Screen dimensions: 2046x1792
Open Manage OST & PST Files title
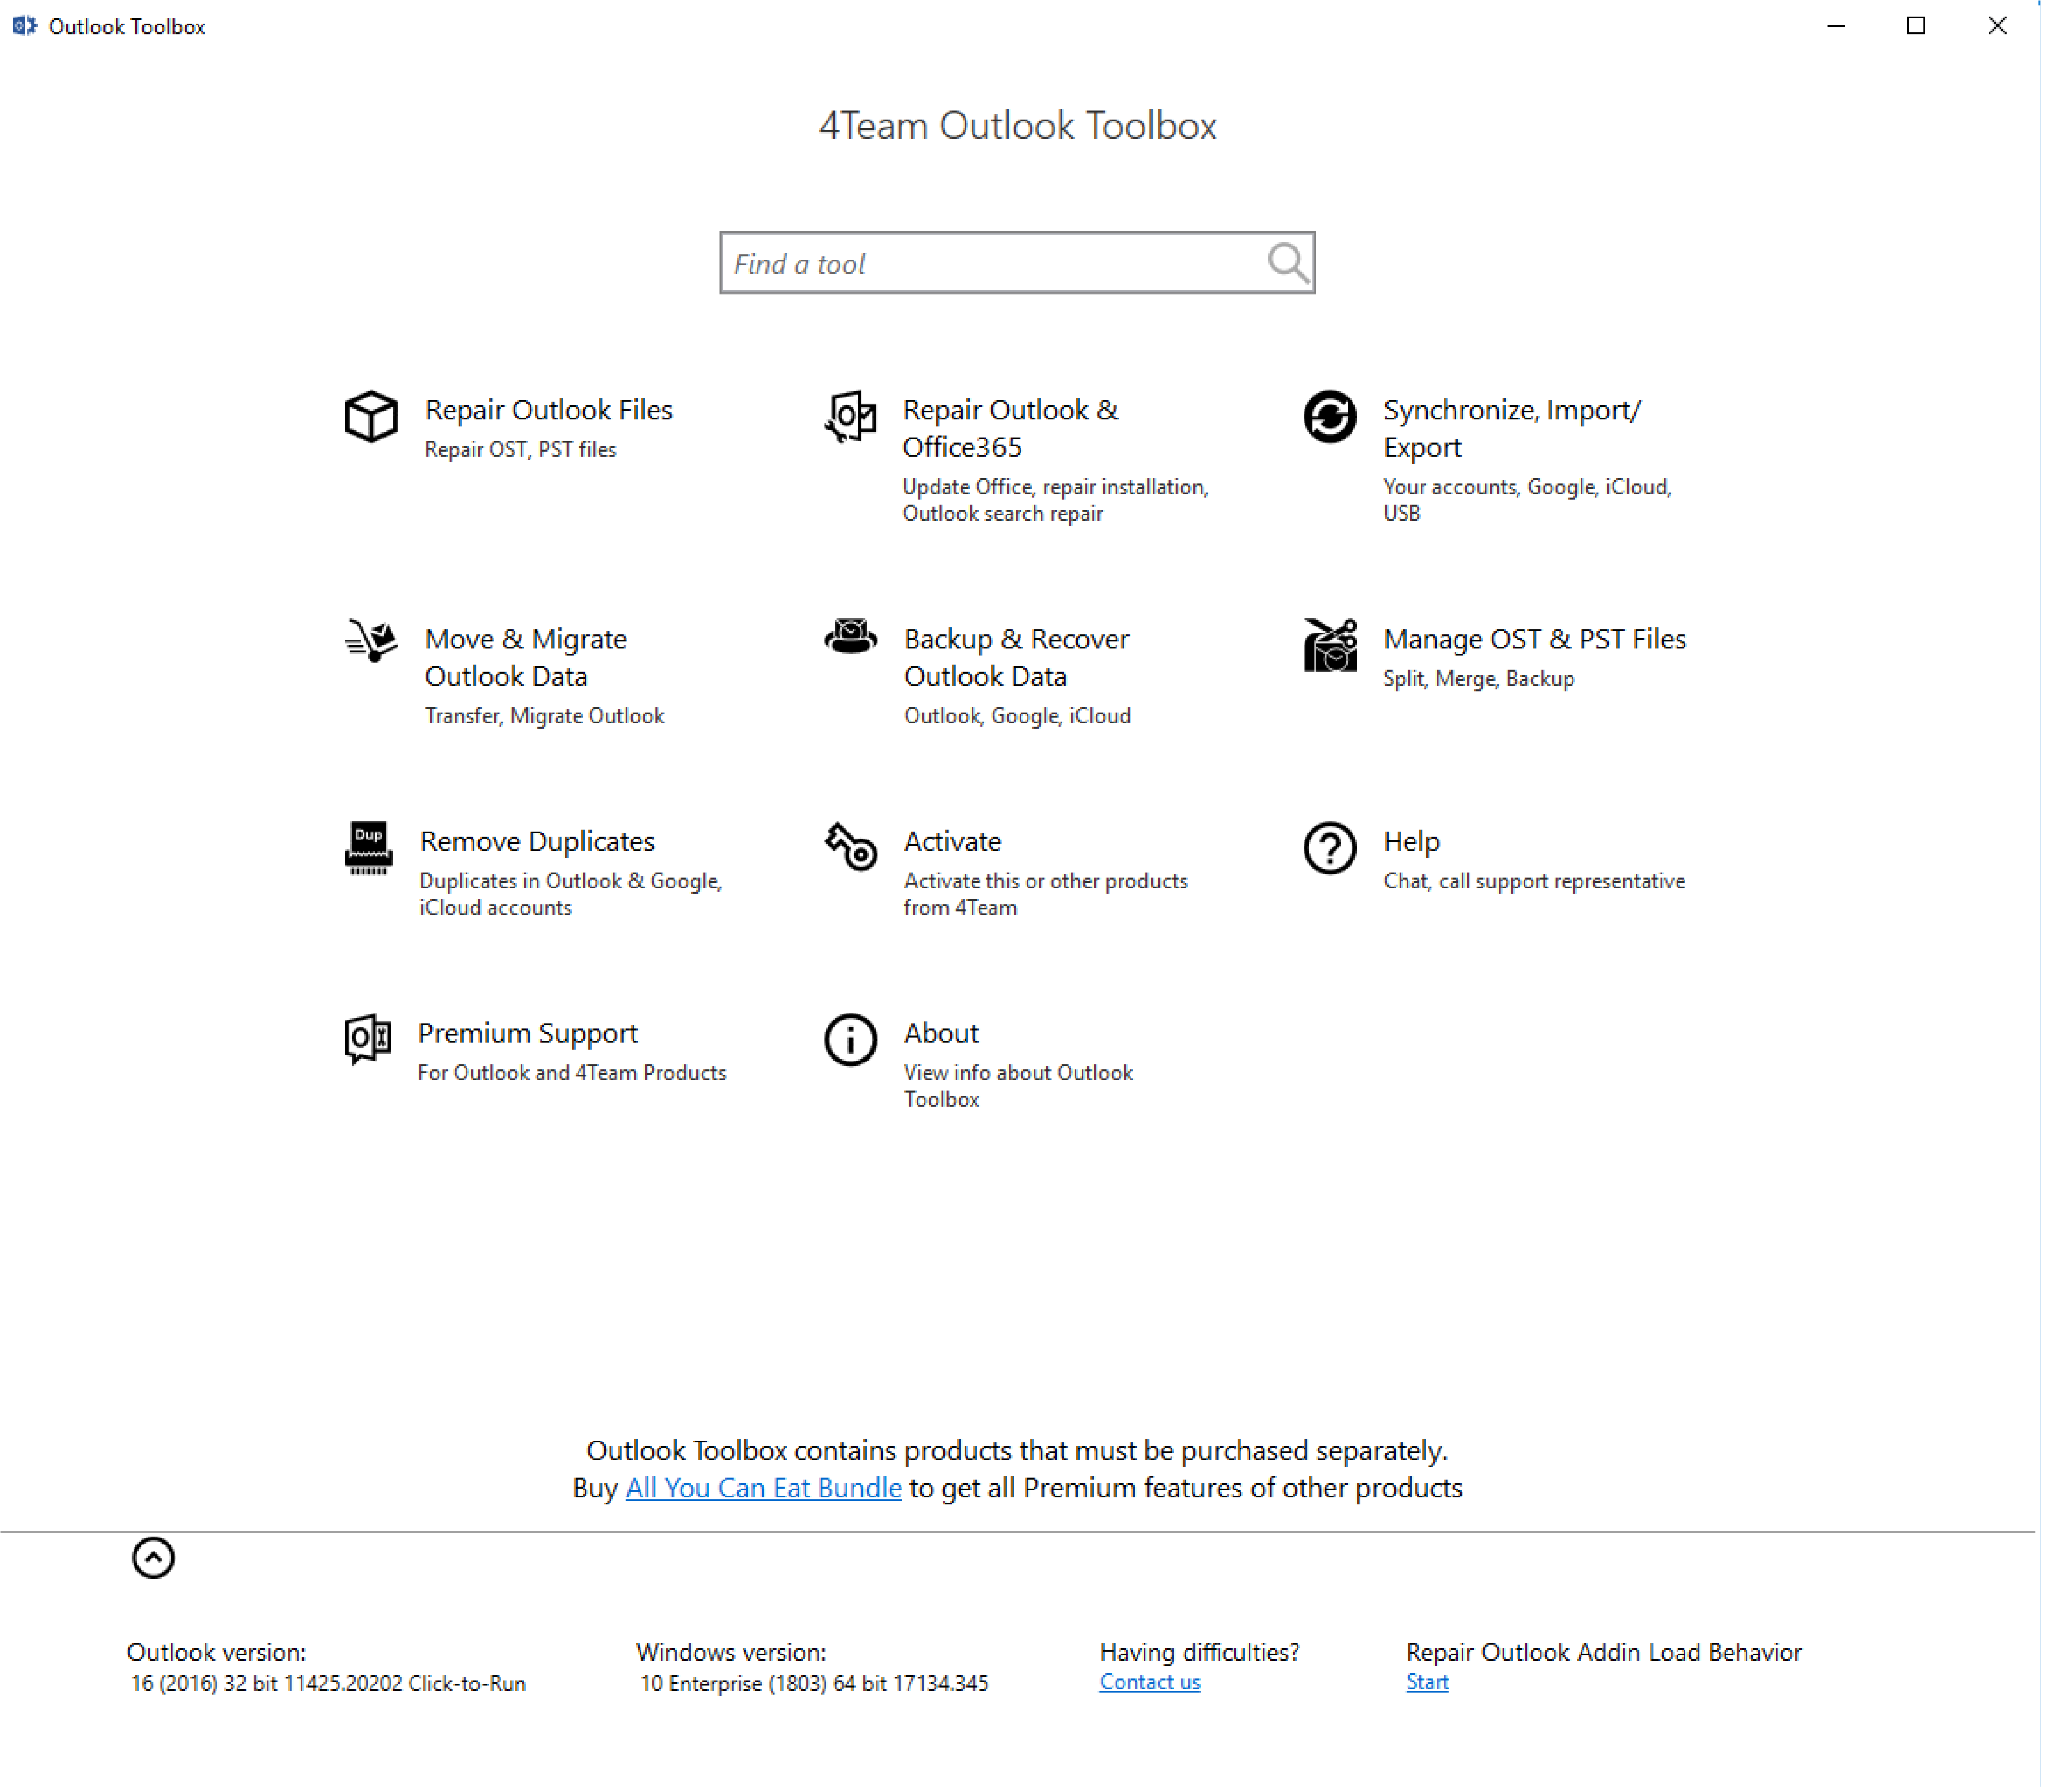pos(1534,639)
